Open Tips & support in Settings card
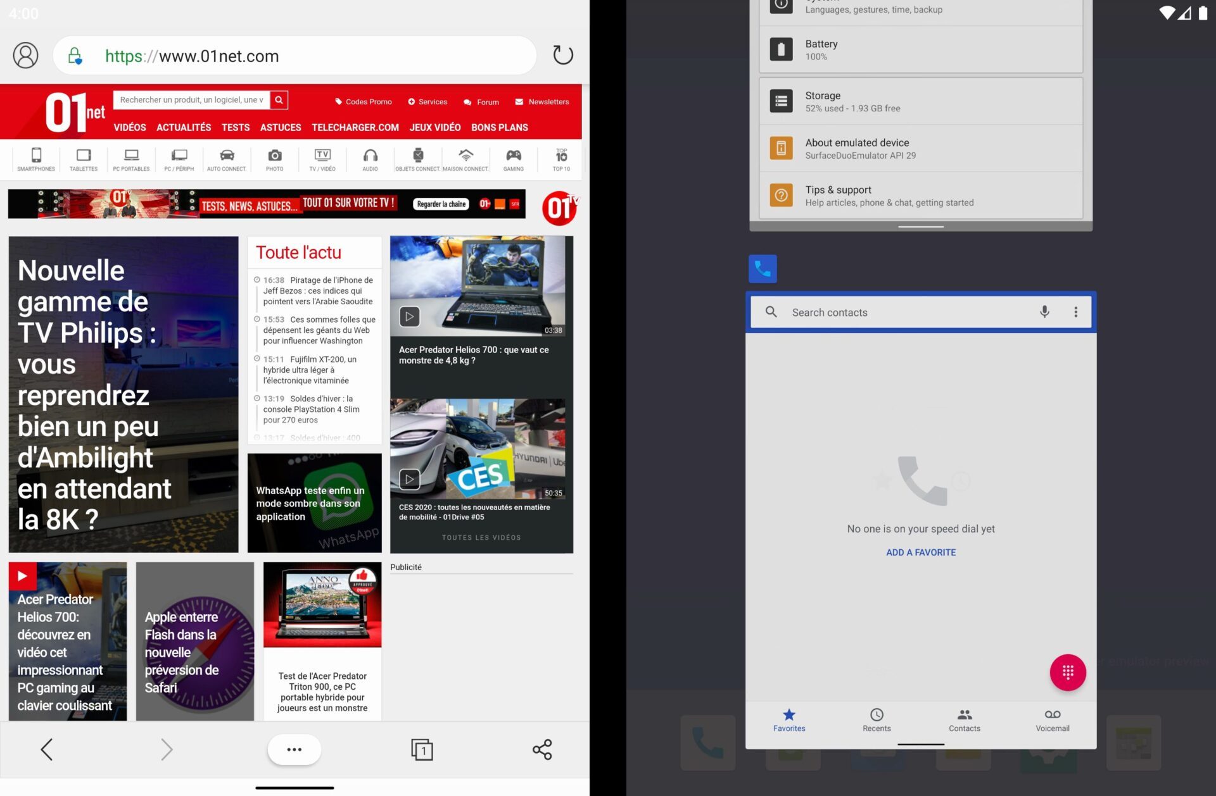 (921, 196)
